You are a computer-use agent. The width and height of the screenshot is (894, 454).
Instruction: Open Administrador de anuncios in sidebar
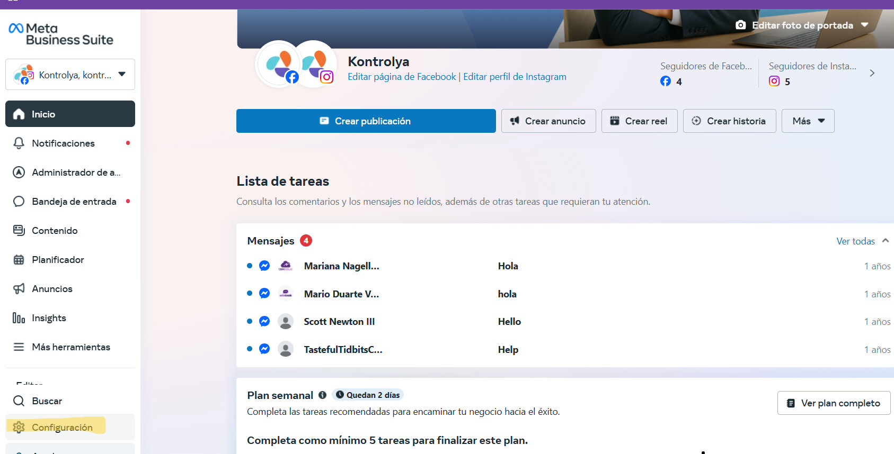click(70, 172)
